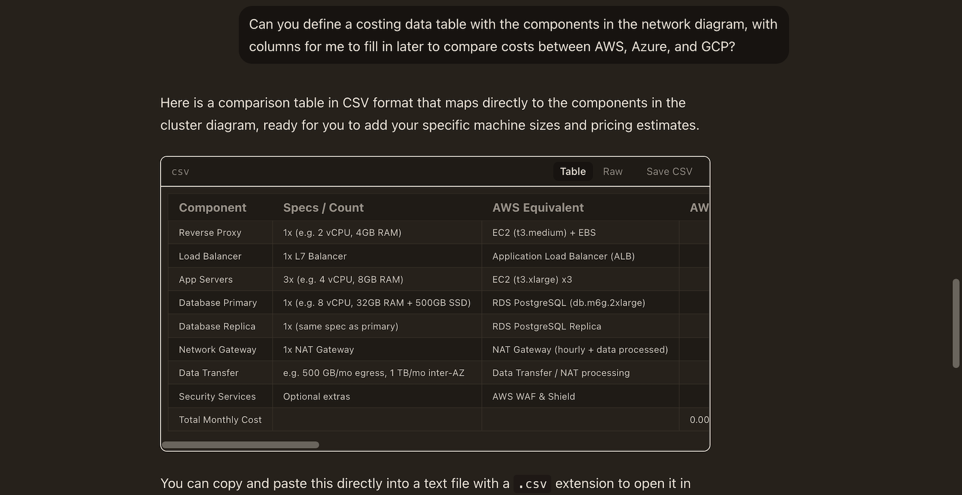962x495 pixels.
Task: Select the Component column header
Action: click(x=220, y=208)
